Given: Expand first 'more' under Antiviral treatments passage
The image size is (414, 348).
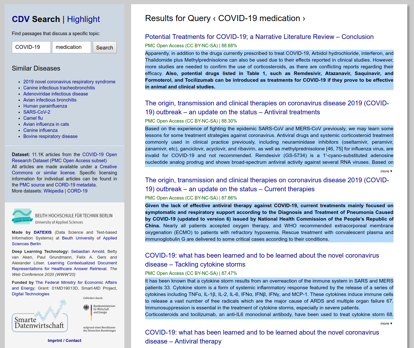Looking at the screenshot, I should coord(386,171).
